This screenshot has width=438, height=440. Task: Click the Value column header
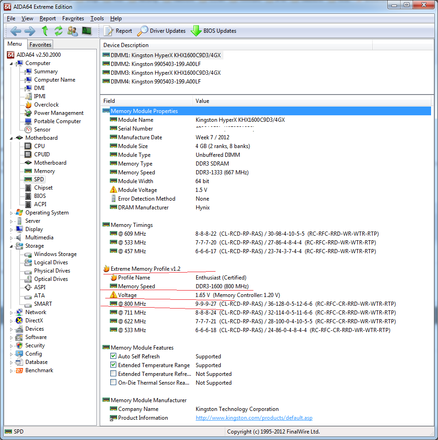pos(202,101)
